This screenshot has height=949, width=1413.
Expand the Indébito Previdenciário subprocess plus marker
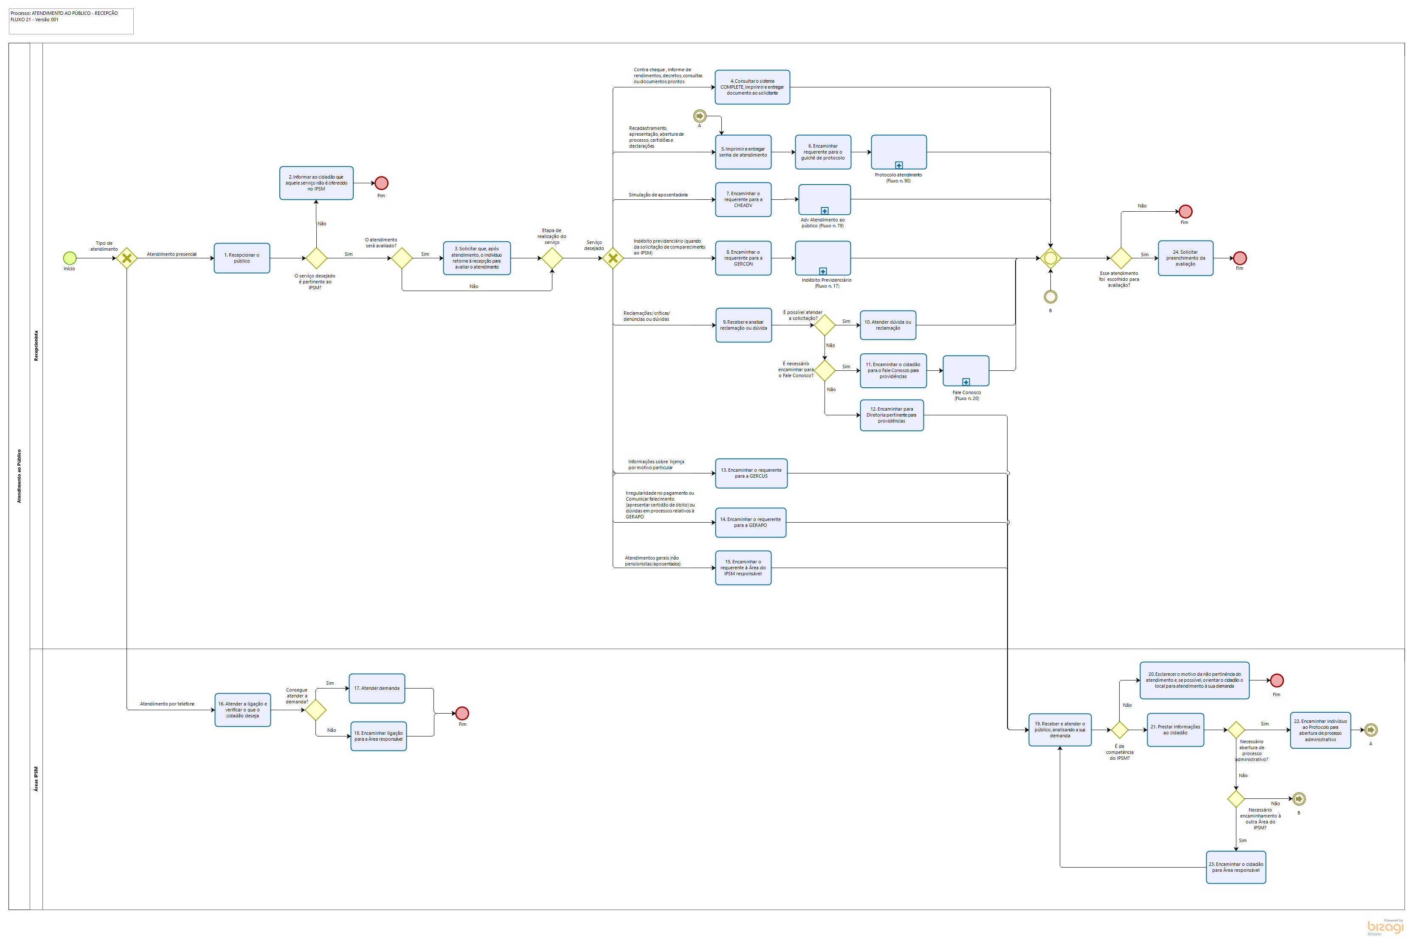coord(822,271)
